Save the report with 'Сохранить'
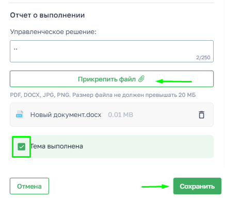Screen dimensions: 225x201 [197, 186]
